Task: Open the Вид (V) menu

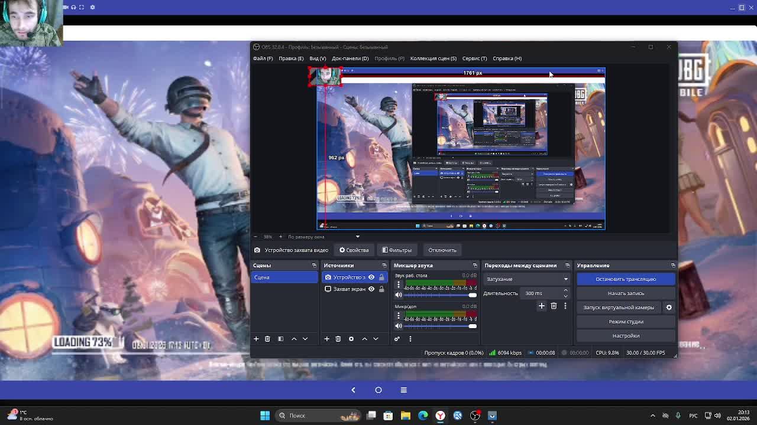Action: tap(318, 58)
